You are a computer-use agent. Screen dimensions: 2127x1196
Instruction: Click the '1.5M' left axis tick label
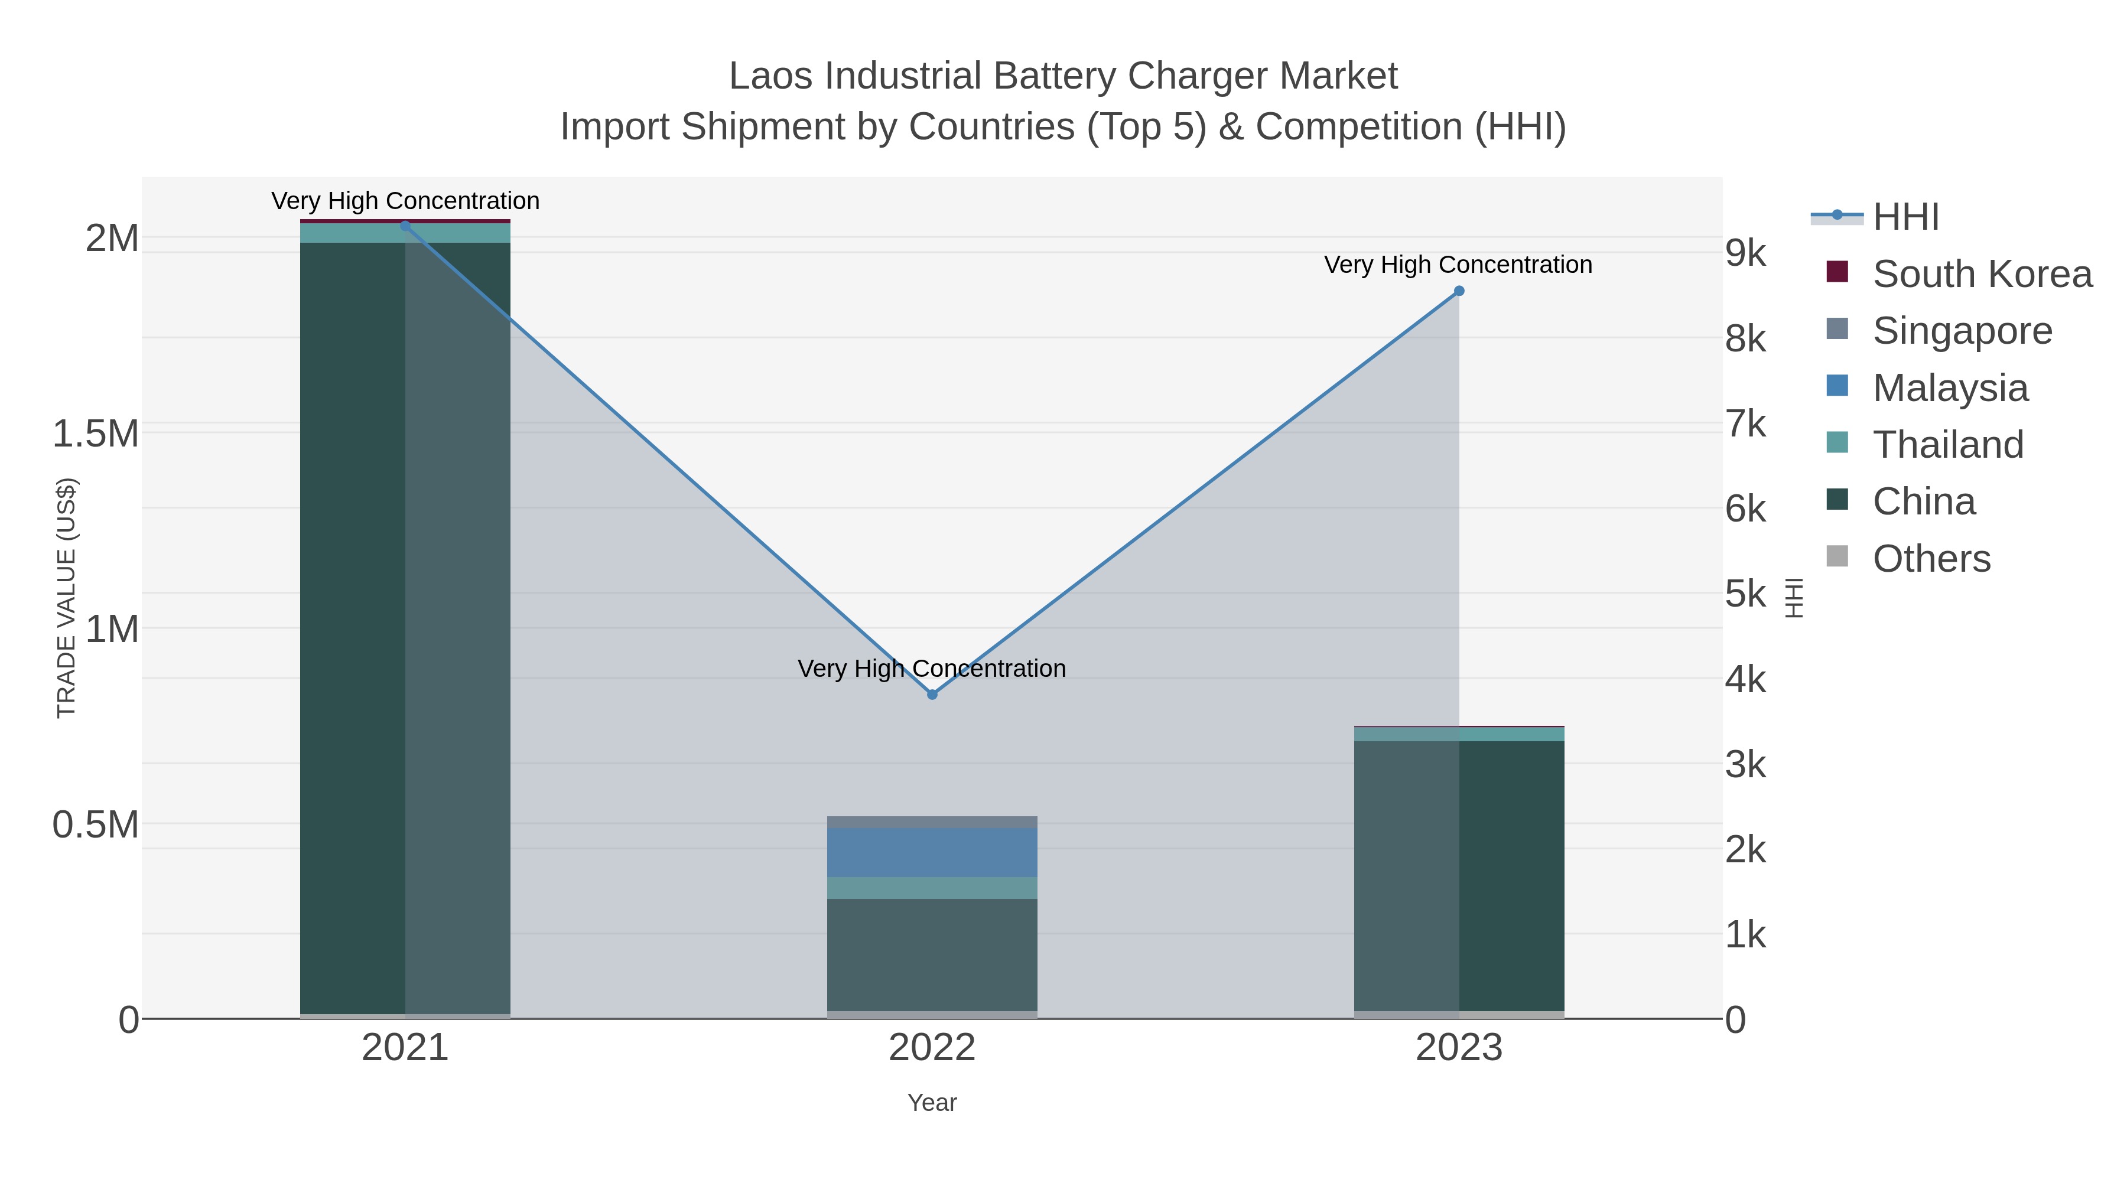(96, 434)
